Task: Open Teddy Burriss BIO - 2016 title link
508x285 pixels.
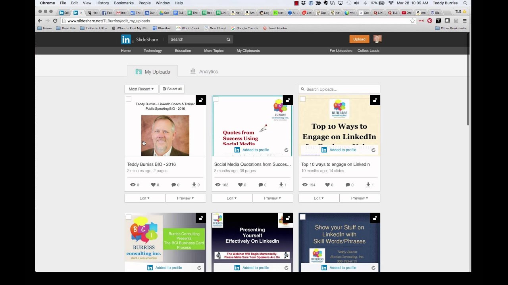Action: (152, 164)
